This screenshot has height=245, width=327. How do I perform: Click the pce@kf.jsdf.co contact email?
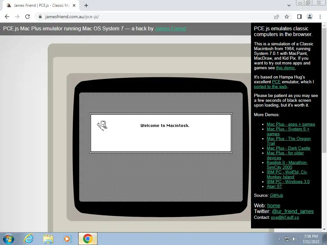click(285, 218)
